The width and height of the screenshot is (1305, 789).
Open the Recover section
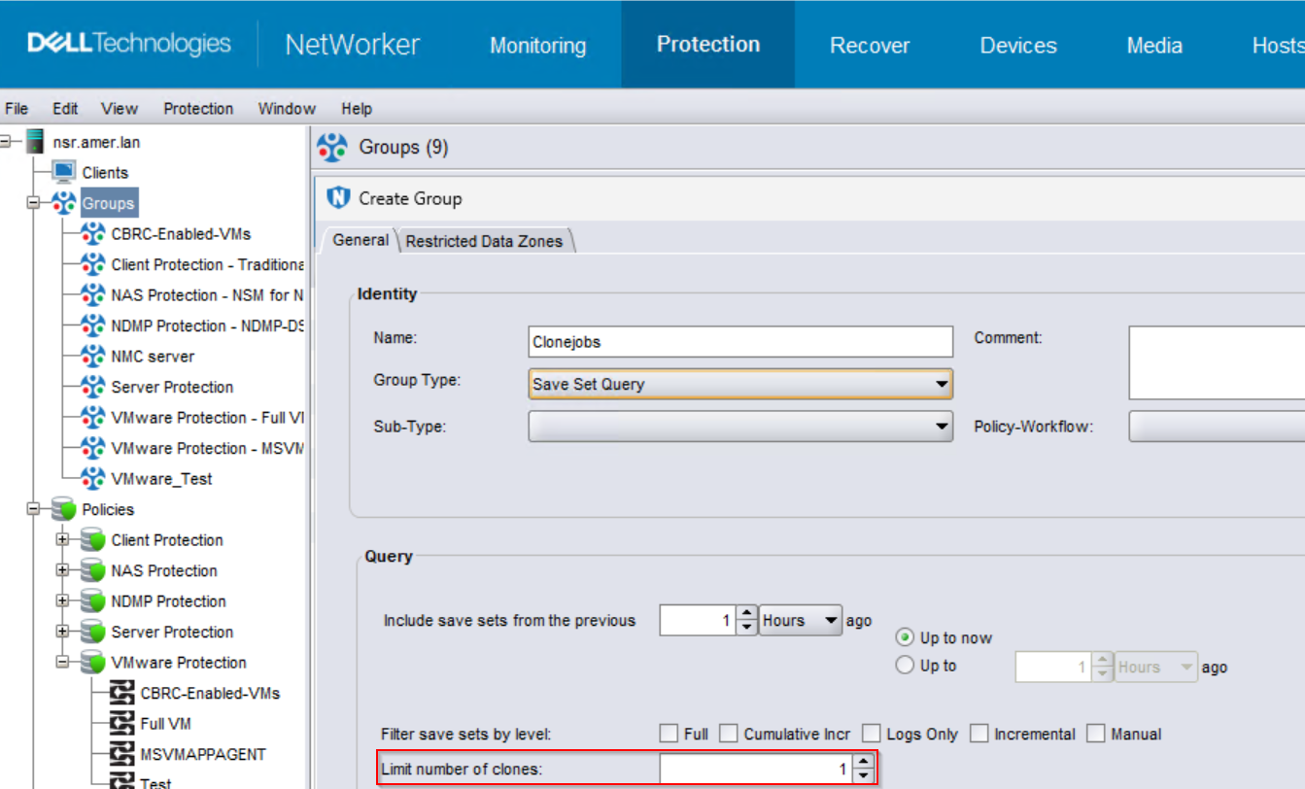tap(870, 46)
